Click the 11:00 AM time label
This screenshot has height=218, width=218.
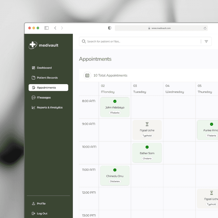coord(89,170)
